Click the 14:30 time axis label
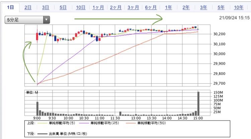 coord(182,118)
